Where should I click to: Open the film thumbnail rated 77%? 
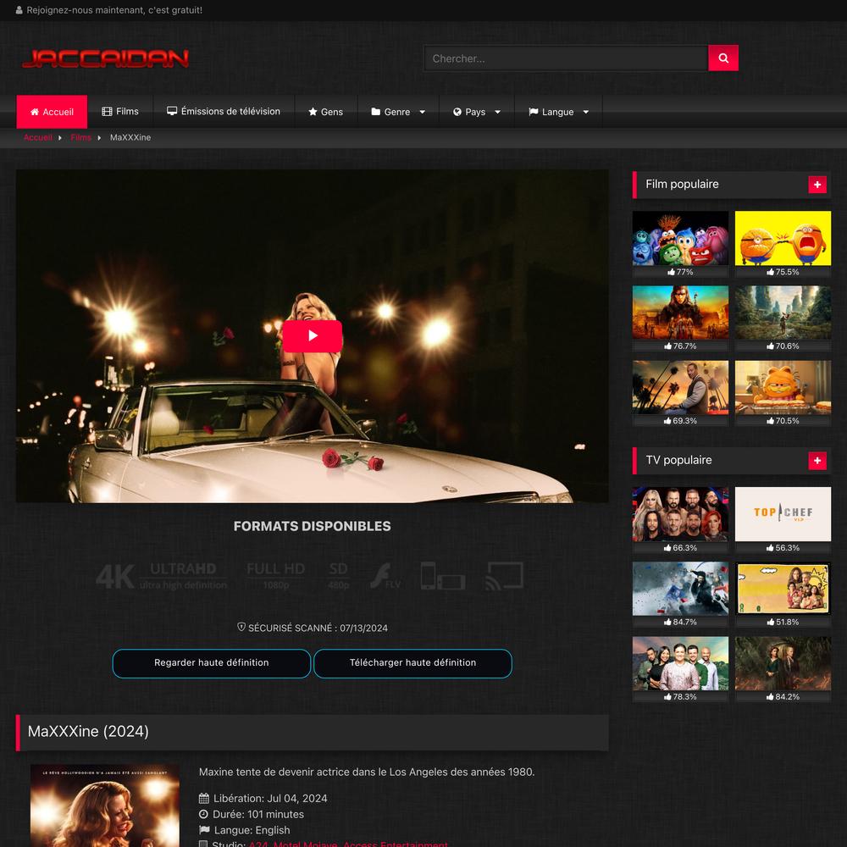tap(680, 238)
